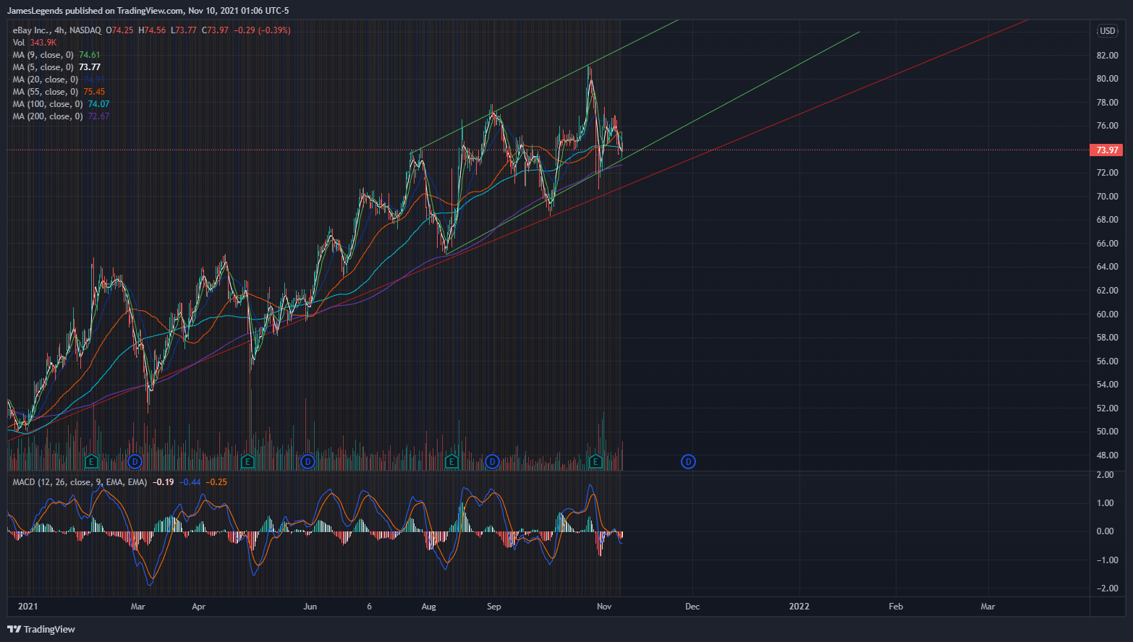
Task: Click the open value O74.25
Action: 119,30
